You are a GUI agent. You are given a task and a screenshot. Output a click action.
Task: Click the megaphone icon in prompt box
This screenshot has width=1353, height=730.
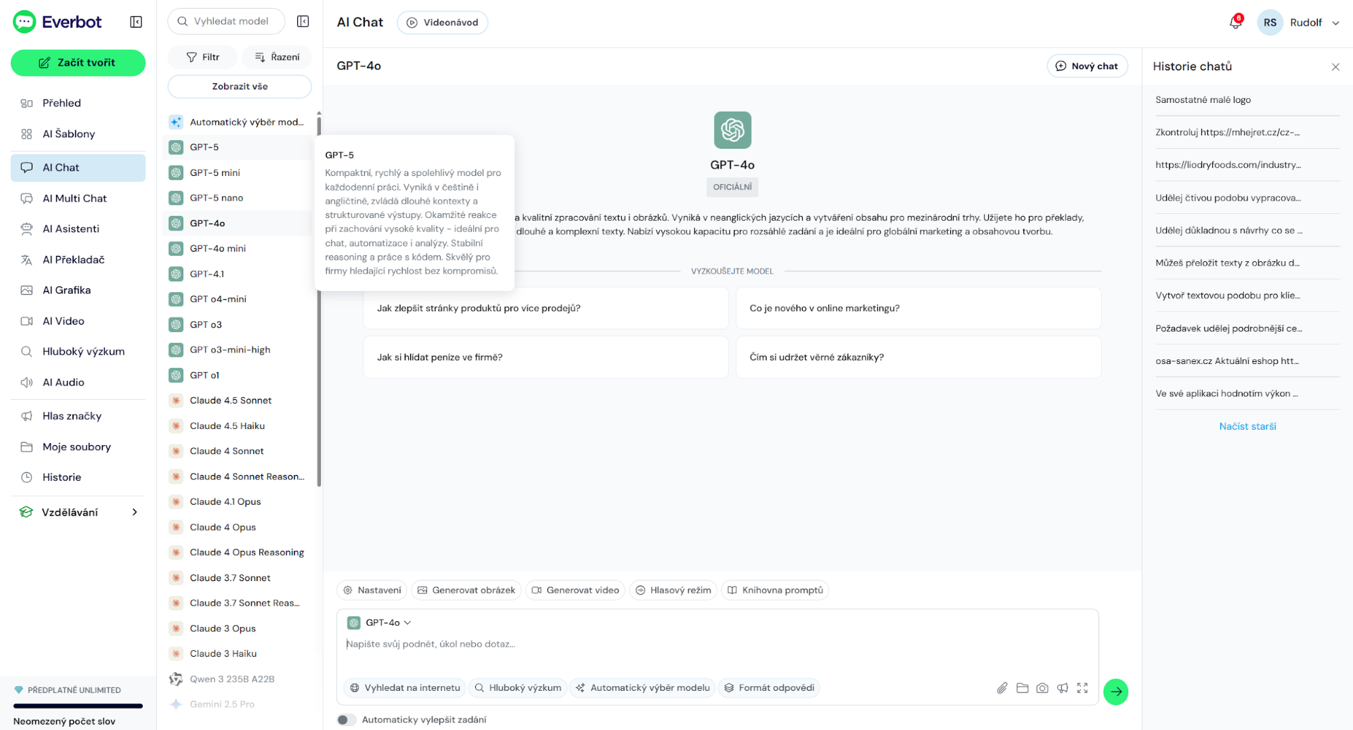click(1063, 688)
